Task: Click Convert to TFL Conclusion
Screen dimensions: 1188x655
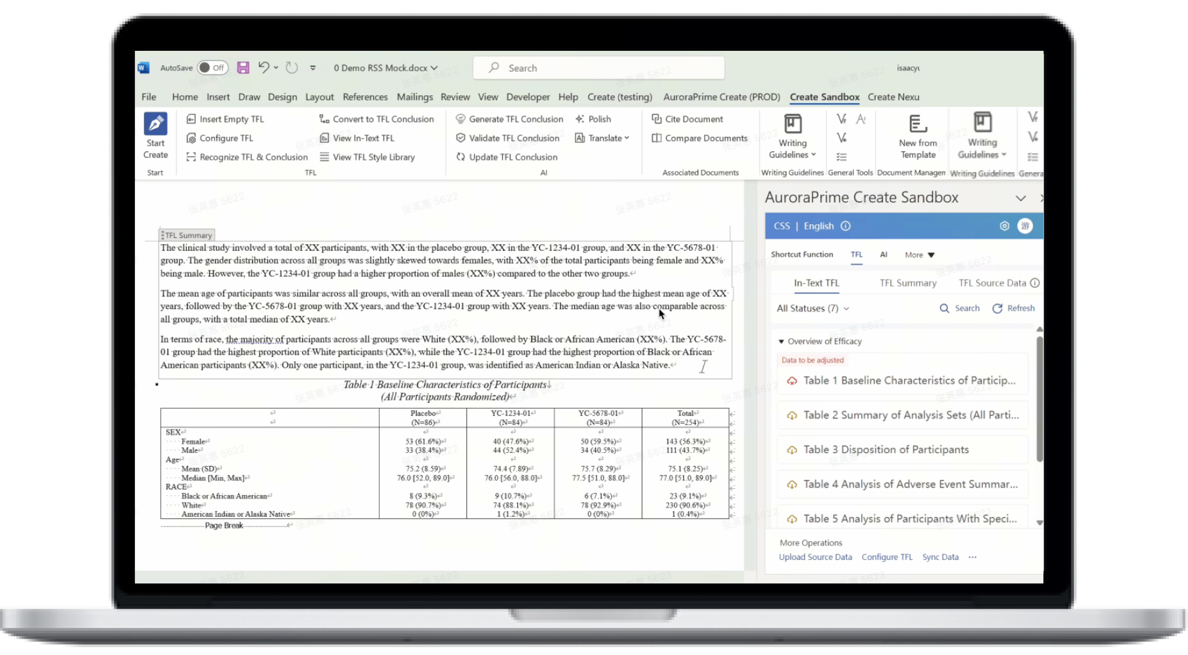Action: pos(376,119)
